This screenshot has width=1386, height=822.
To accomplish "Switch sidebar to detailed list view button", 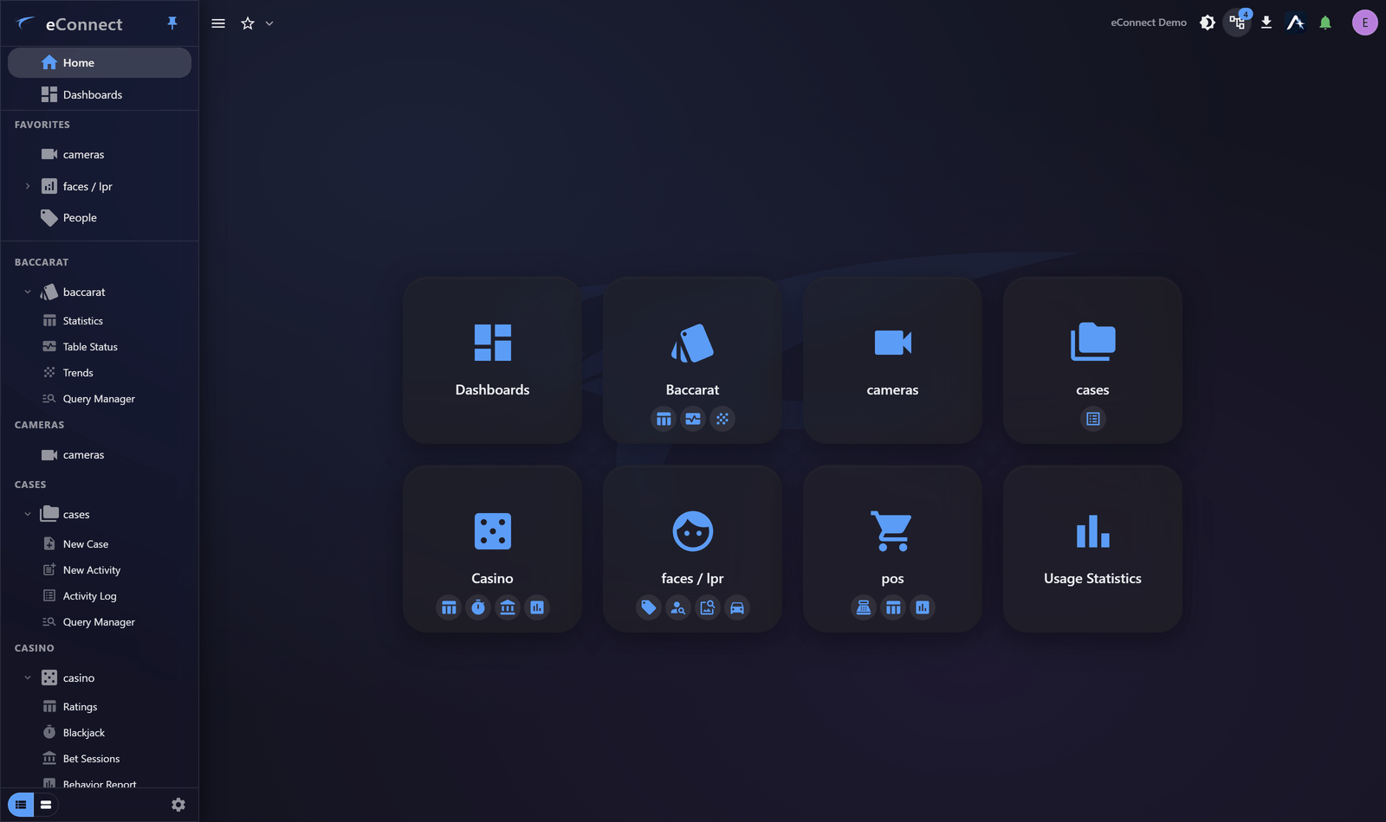I will pos(21,805).
